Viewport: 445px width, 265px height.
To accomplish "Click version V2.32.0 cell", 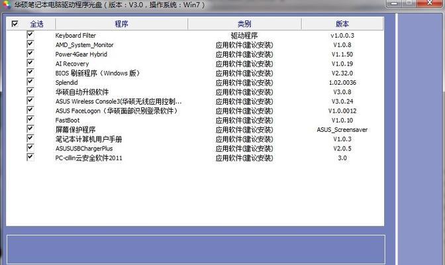I will 342,74.
